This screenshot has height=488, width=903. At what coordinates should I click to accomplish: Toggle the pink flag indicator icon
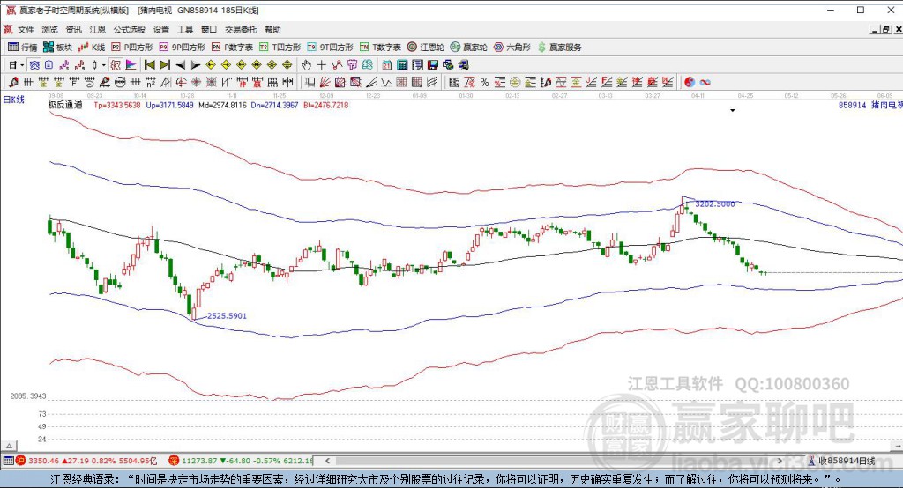131,65
